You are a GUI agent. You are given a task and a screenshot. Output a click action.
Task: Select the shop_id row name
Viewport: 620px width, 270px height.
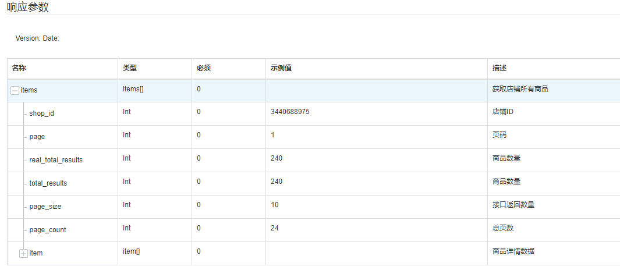pos(41,113)
